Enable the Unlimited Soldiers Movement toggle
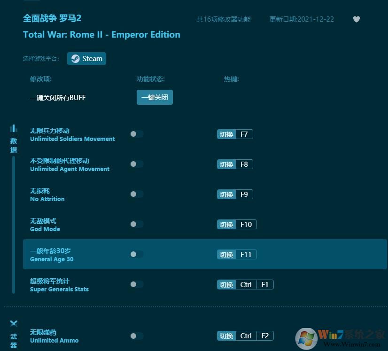388x351 pixels. [x=136, y=134]
